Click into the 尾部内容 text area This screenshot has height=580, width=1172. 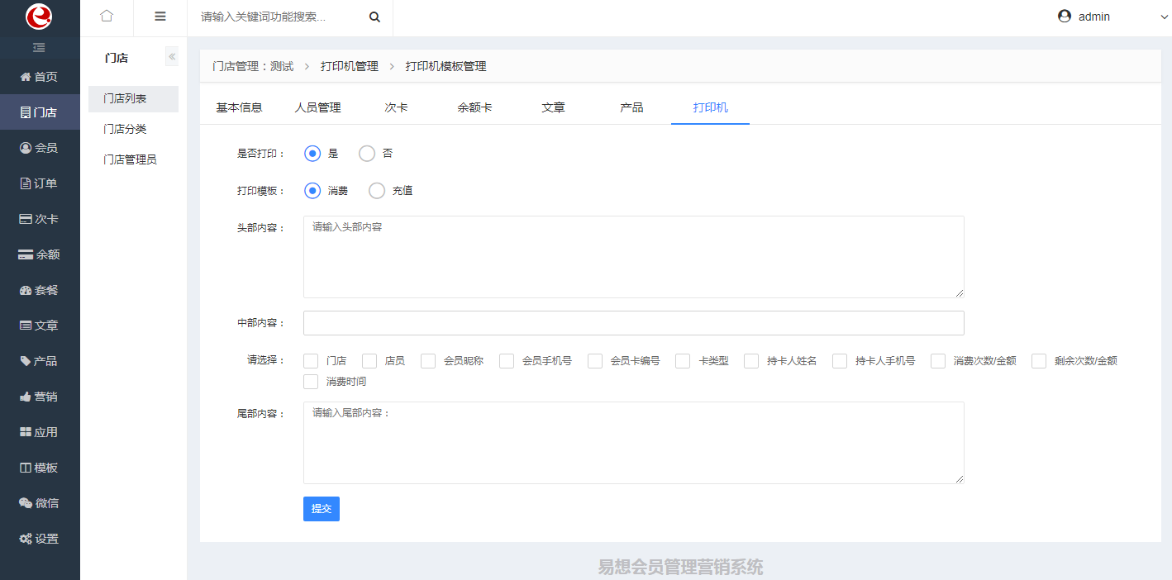634,443
